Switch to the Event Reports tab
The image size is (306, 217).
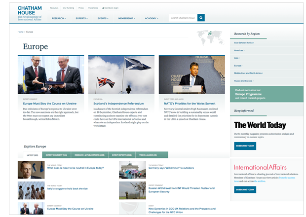tap(121, 155)
